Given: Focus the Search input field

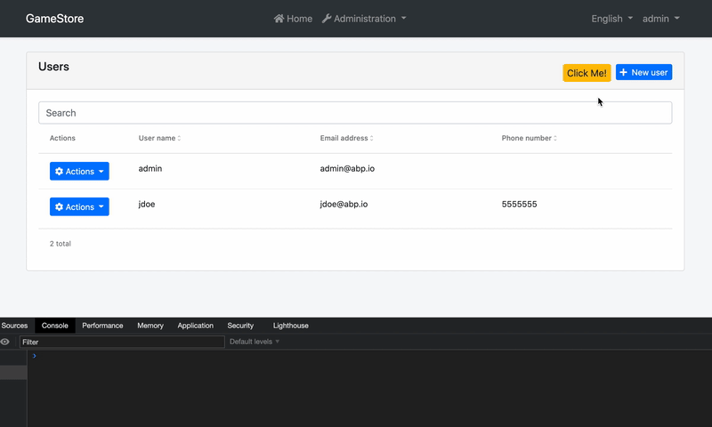Looking at the screenshot, I should [355, 113].
